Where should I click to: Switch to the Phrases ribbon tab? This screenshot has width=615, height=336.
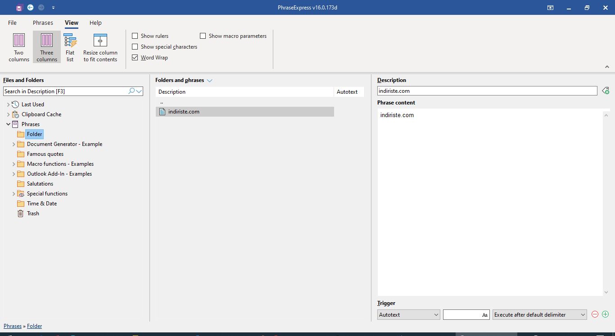(43, 23)
